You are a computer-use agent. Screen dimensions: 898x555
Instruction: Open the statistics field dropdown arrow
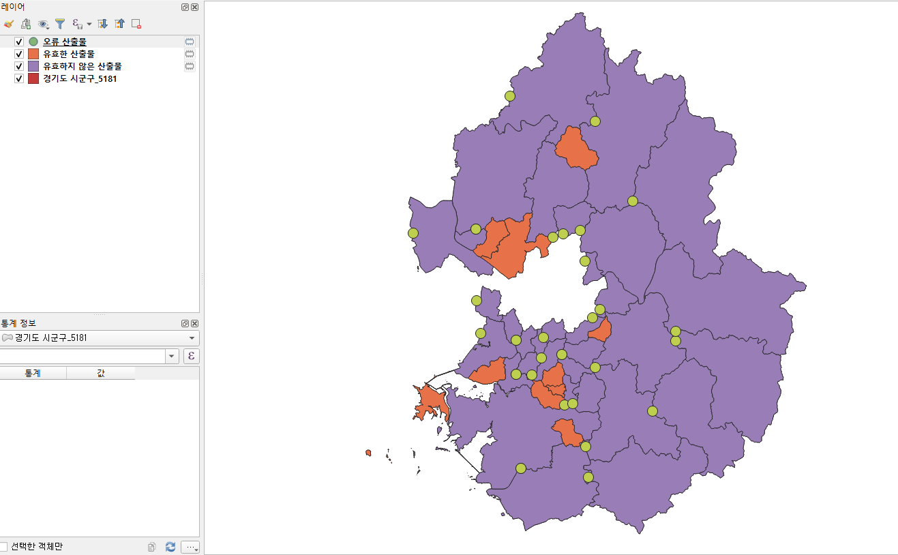point(172,356)
